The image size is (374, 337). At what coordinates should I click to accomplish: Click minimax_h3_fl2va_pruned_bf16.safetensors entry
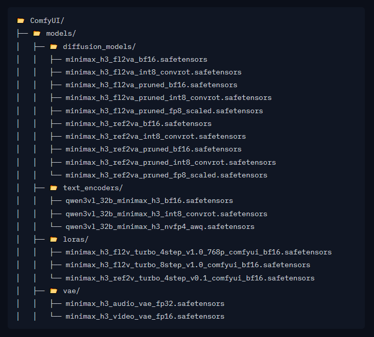(151, 85)
